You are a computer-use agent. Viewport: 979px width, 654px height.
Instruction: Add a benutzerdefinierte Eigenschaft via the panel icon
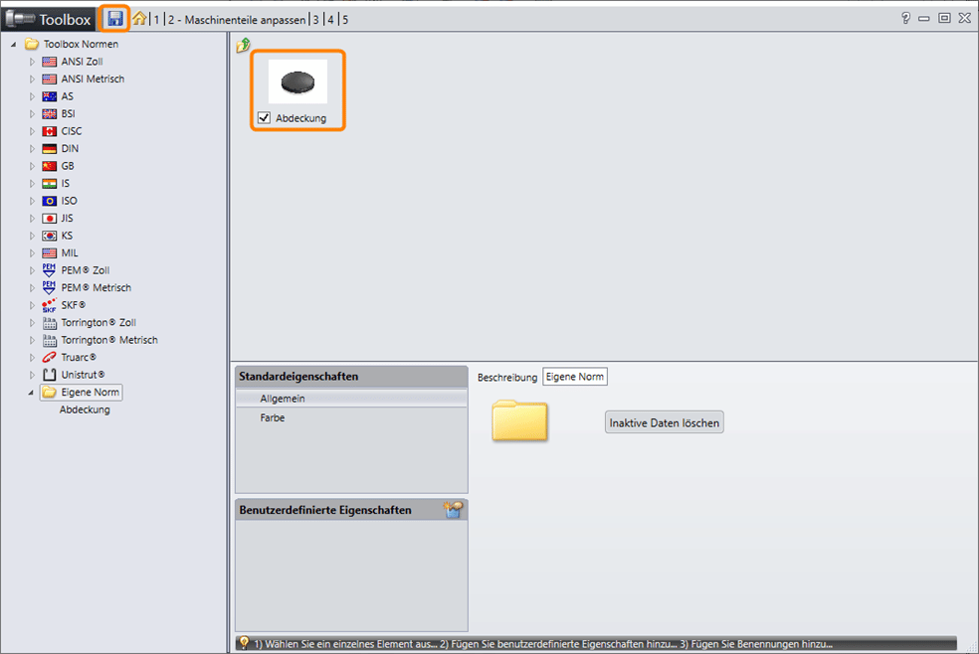click(454, 509)
